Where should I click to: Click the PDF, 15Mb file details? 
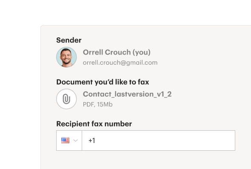[x=98, y=104]
